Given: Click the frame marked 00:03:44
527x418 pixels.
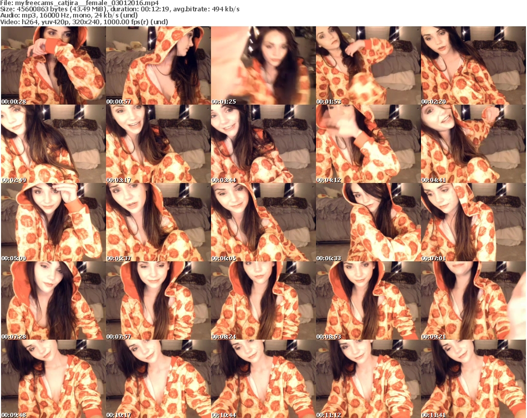Looking at the screenshot, I should tap(263, 144).
